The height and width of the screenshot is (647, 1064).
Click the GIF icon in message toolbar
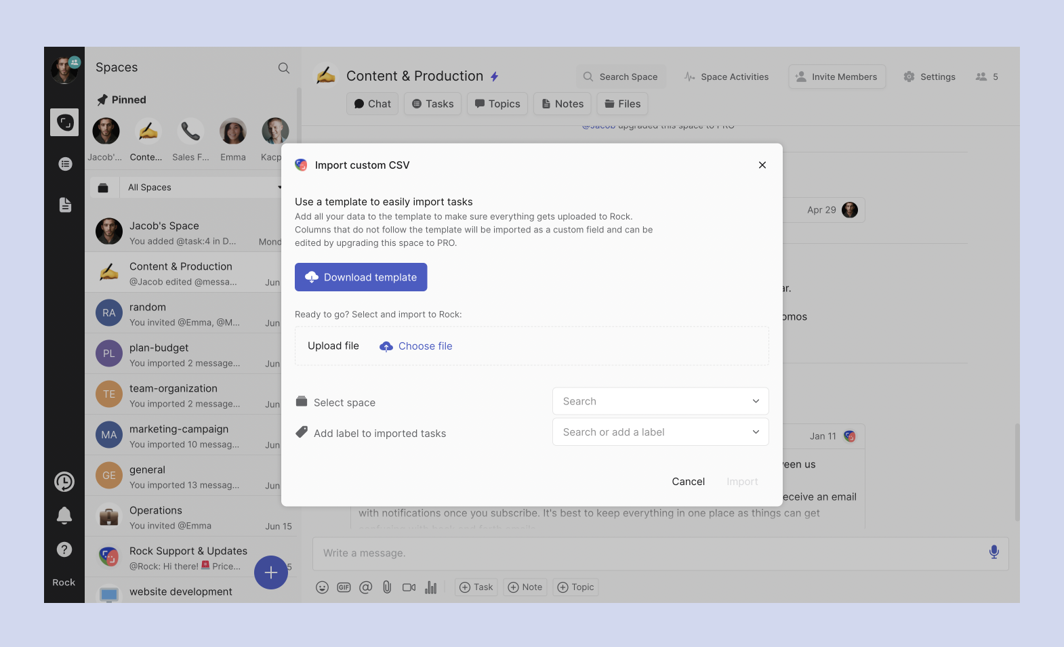click(x=344, y=587)
